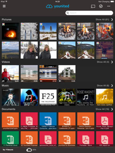Click the younited cloud logo

point(57,6)
